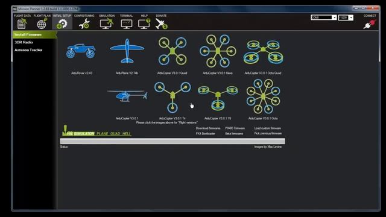Click the Beta firmwares link
386x217 pixels.
234,134
